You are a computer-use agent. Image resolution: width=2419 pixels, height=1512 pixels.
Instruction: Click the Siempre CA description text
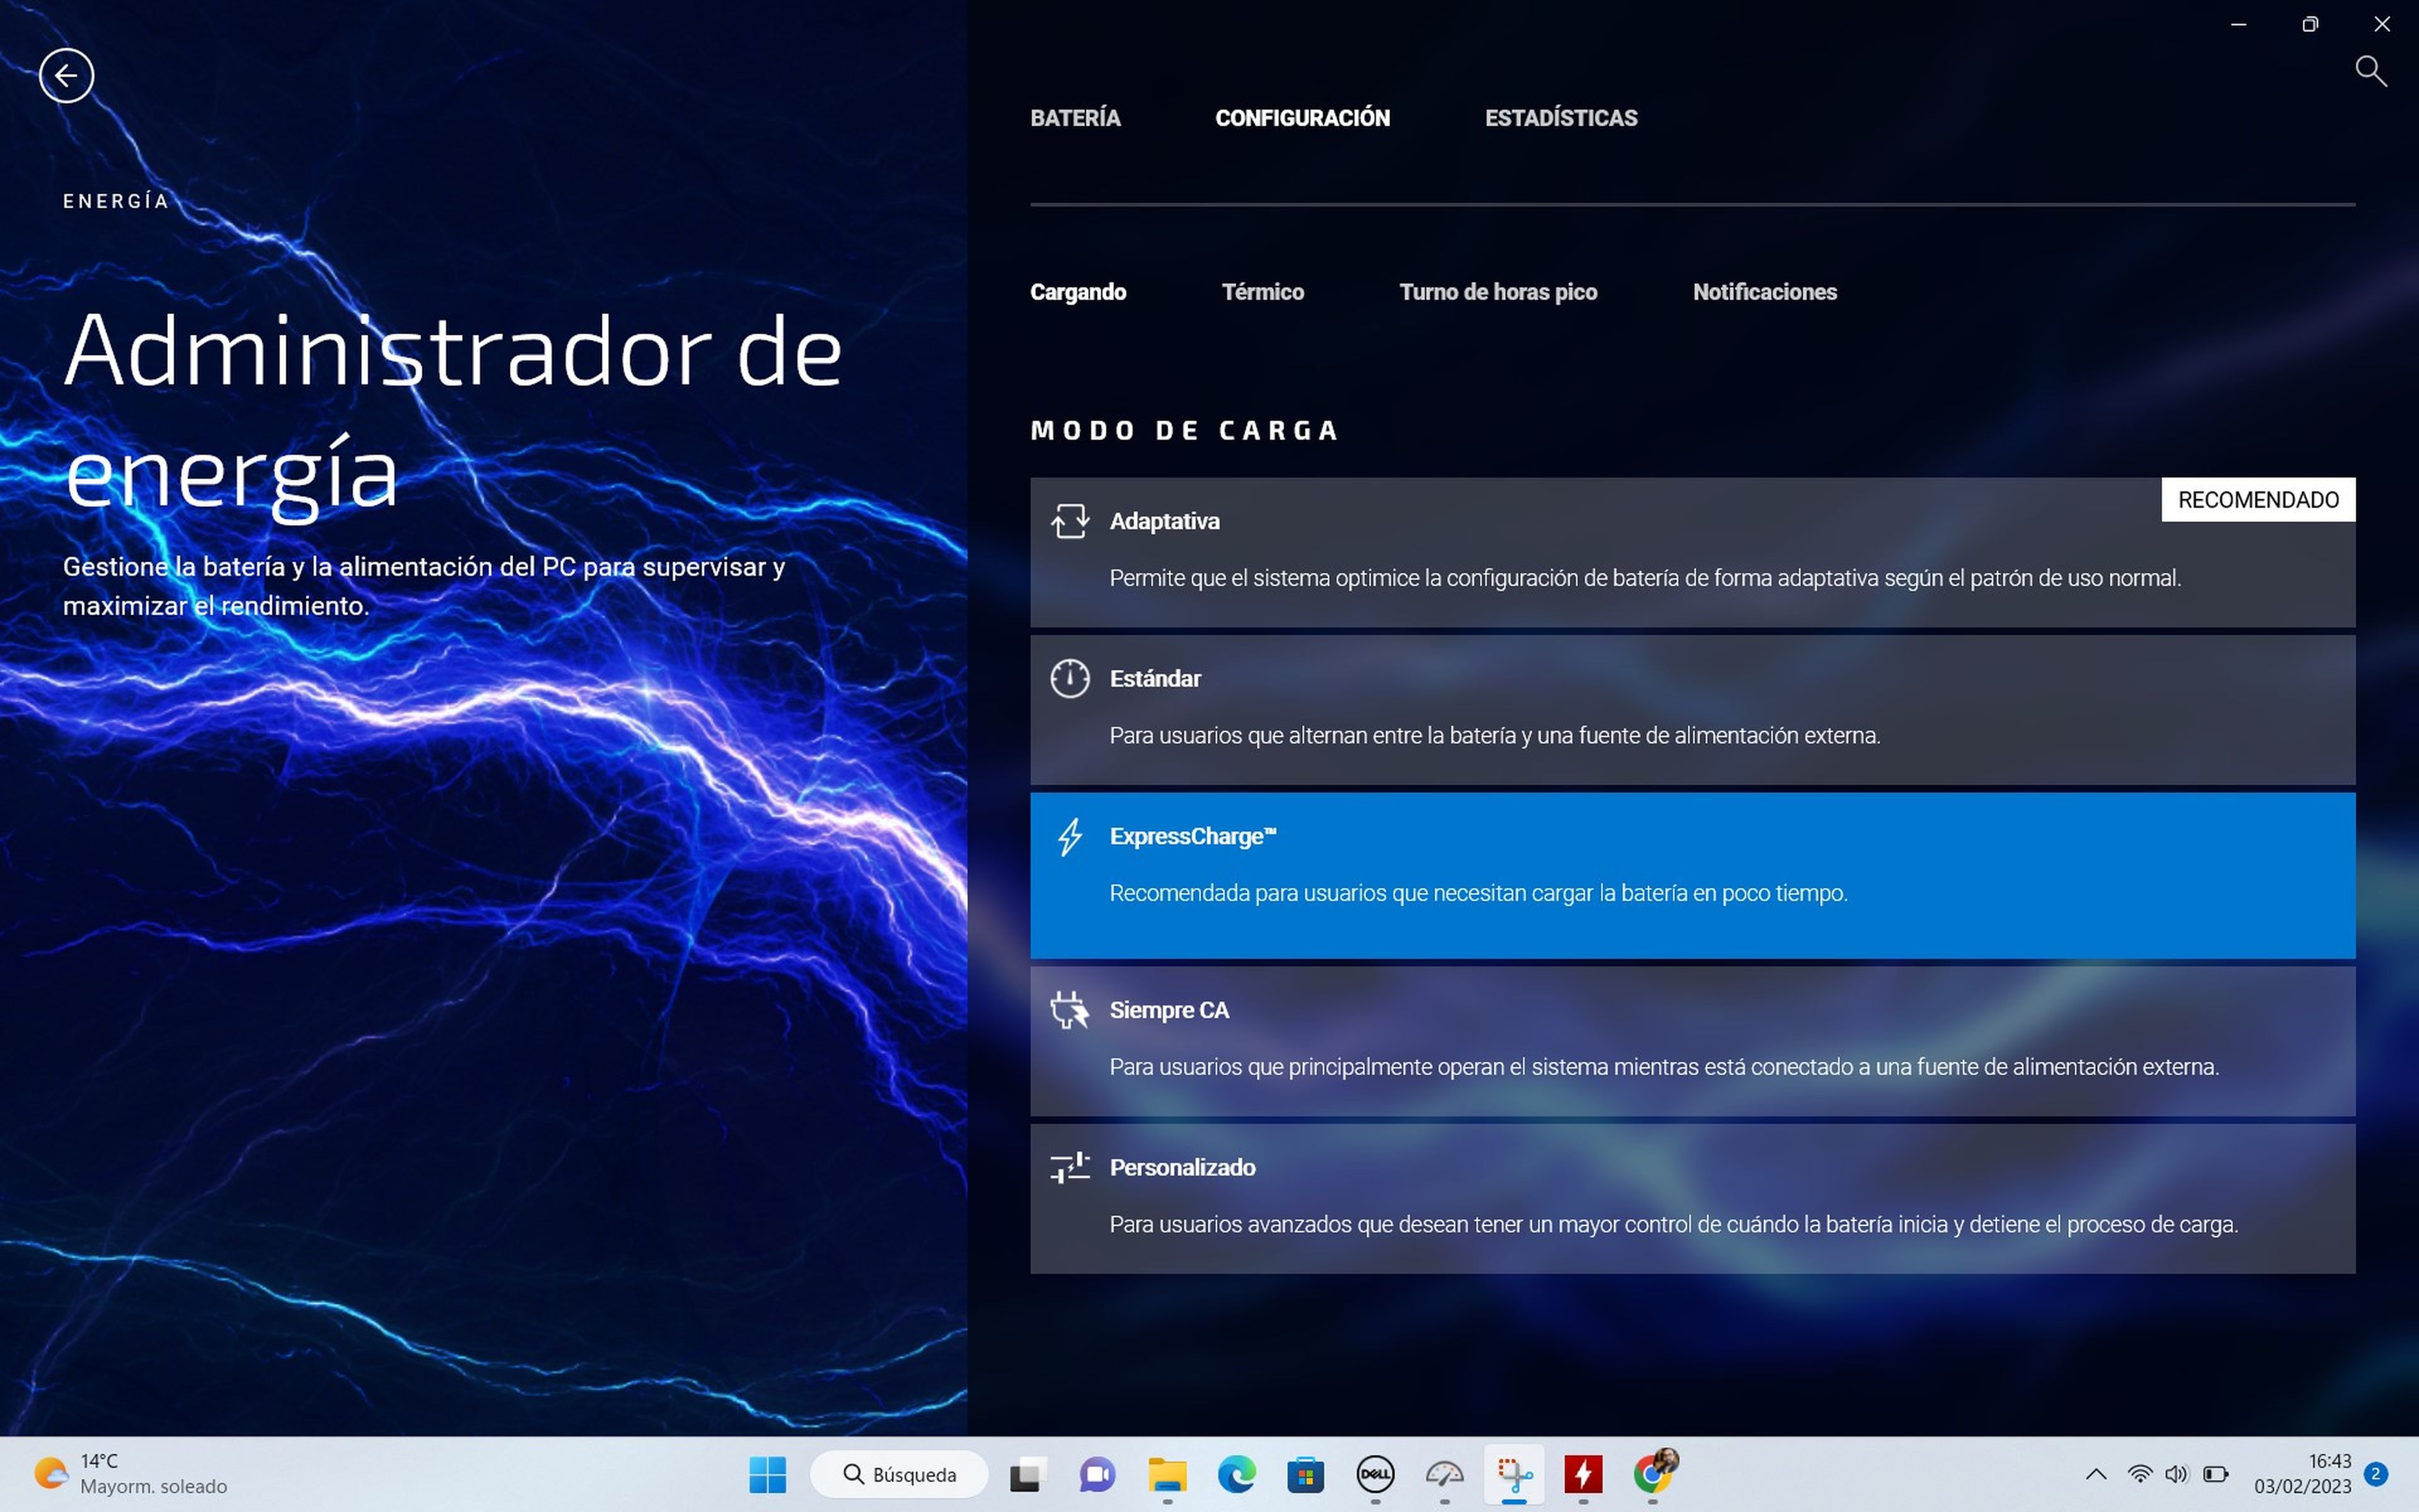coord(1663,1067)
